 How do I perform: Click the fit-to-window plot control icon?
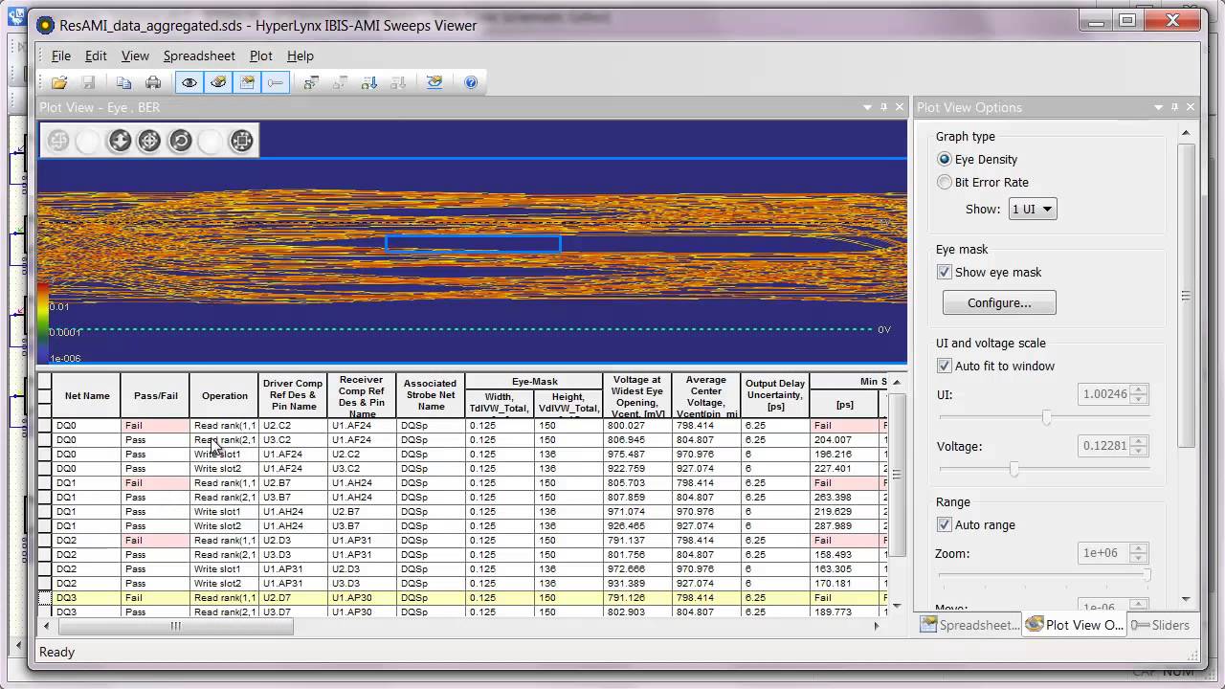[x=241, y=142]
